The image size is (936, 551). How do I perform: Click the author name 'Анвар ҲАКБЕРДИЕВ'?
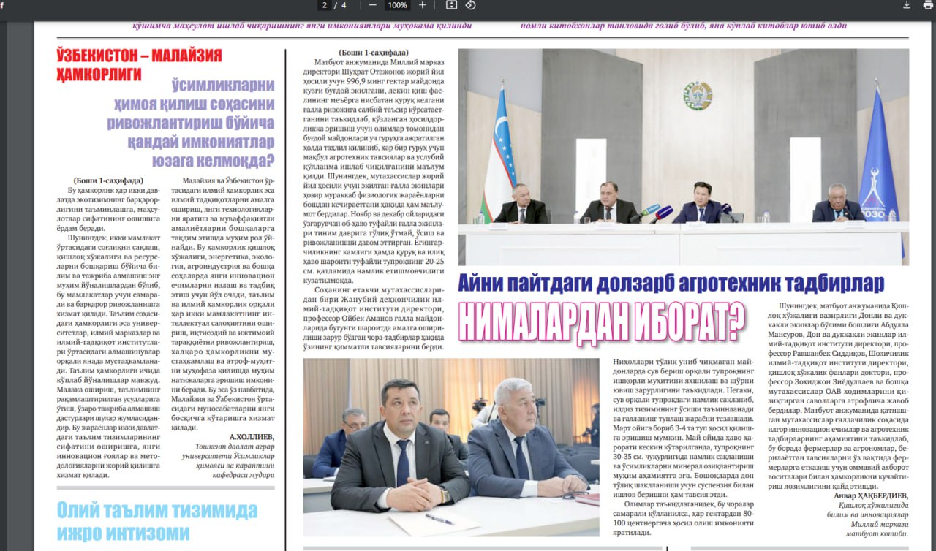pos(871,496)
